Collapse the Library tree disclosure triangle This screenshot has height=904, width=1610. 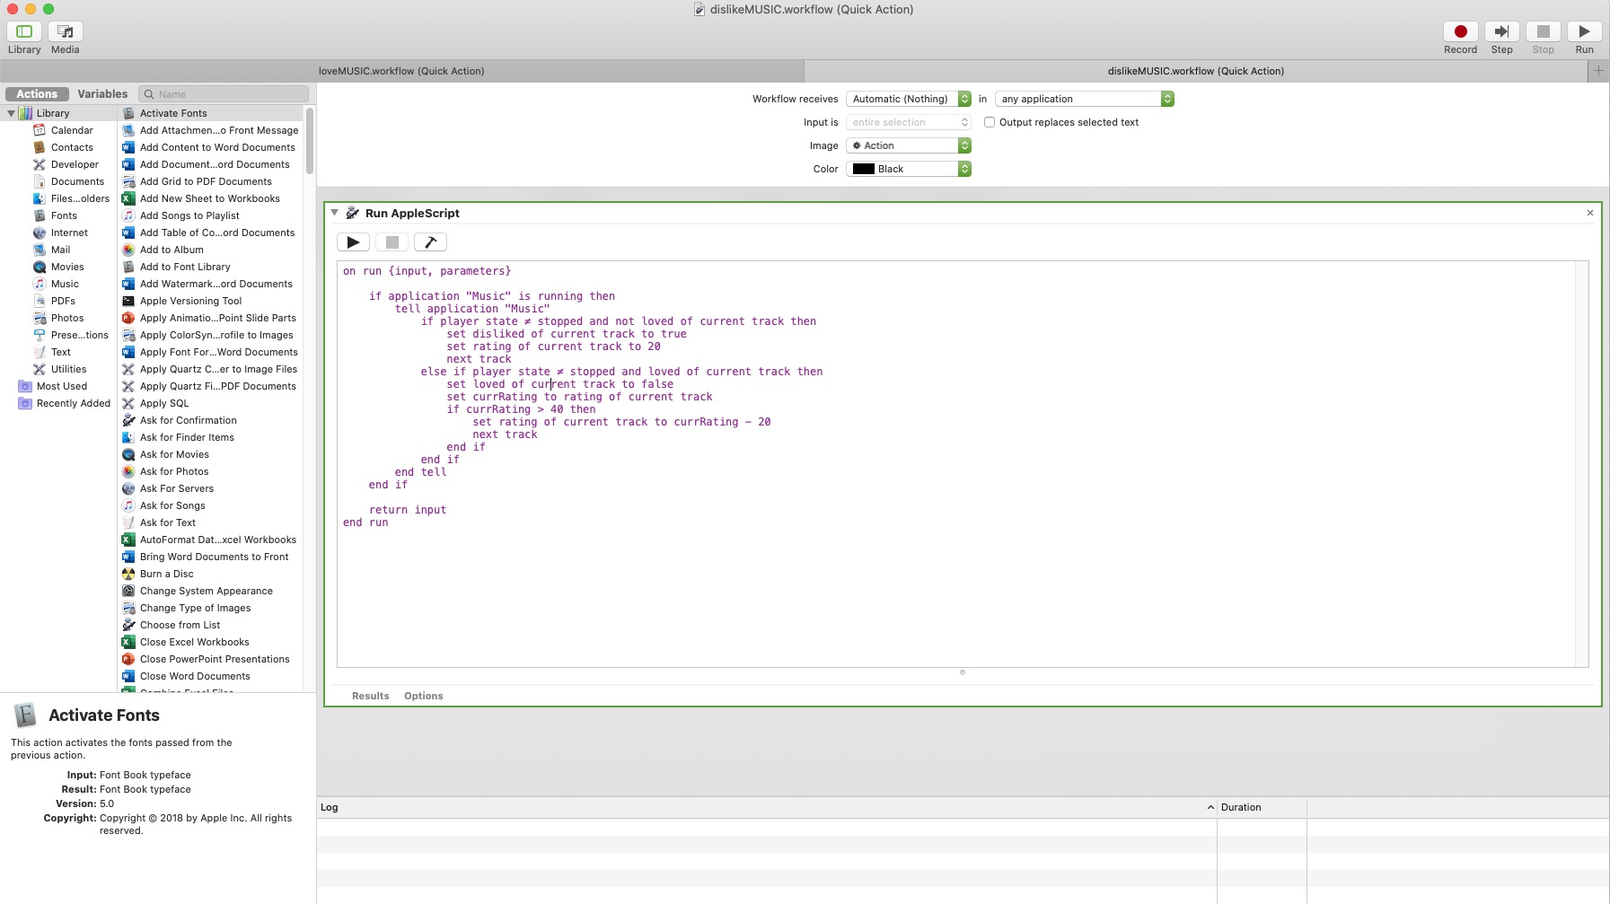pyautogui.click(x=11, y=113)
